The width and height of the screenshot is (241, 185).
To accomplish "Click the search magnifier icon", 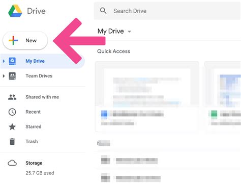I will click(x=103, y=11).
